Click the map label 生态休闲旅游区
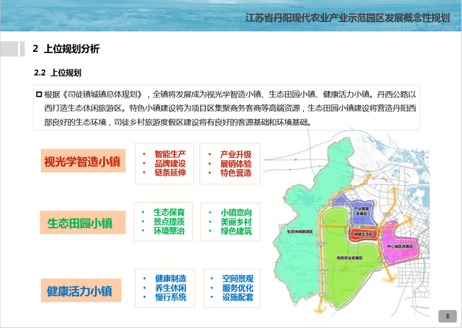 [300, 232]
